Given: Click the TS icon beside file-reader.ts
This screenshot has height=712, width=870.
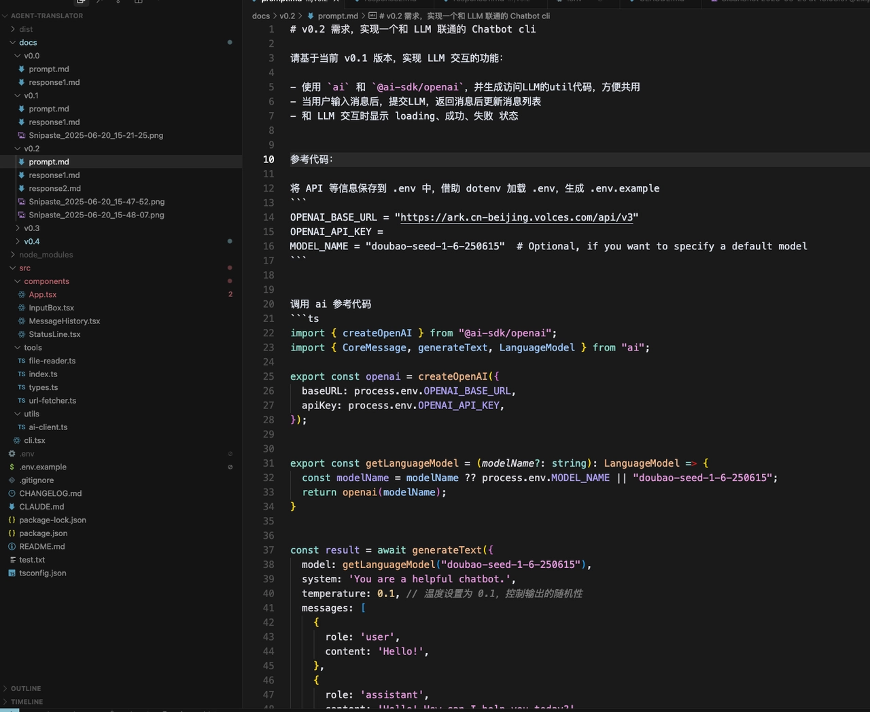Looking at the screenshot, I should click(22, 361).
